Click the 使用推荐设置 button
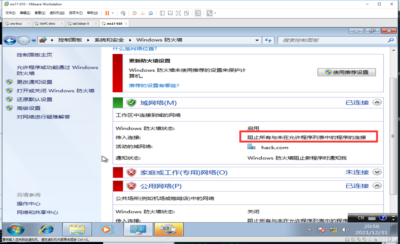This screenshot has width=400, height=244. pos(347,72)
